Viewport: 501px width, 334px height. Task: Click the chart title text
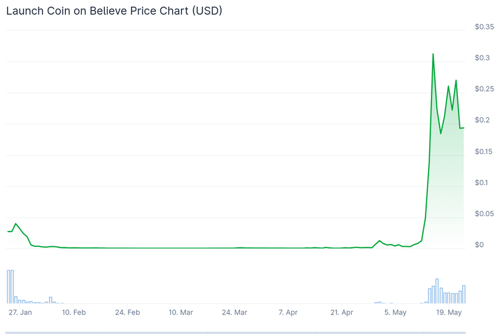click(114, 11)
